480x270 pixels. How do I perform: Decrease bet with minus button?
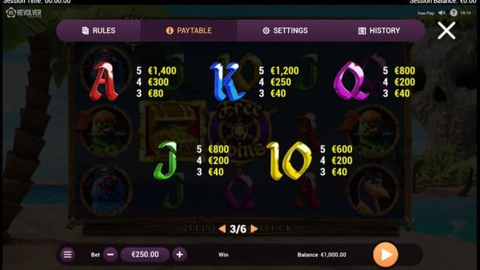tap(111, 254)
